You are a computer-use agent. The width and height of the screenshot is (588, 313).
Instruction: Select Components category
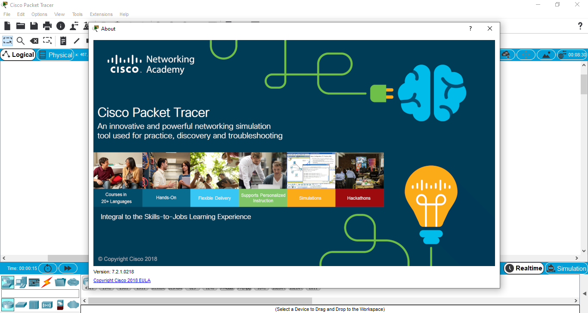tap(34, 282)
